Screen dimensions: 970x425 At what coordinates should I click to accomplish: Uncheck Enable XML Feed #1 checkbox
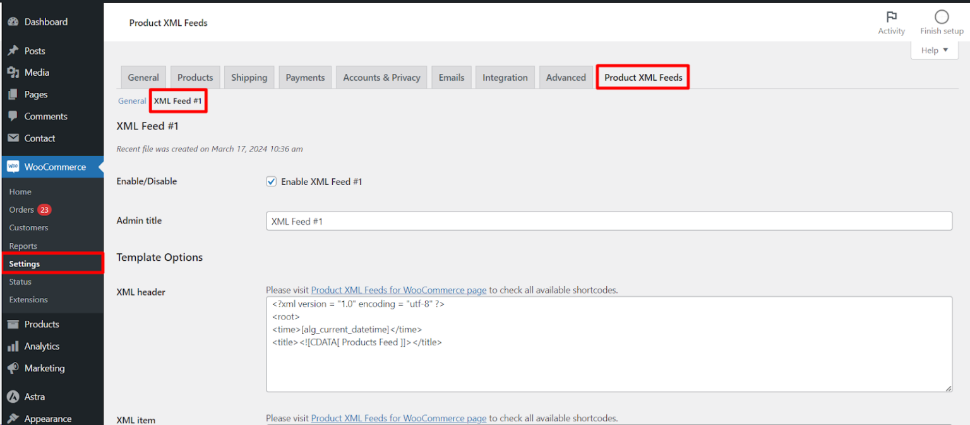(272, 182)
